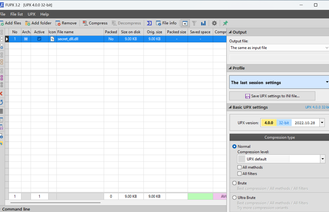Click the empty field below Output file
The image size is (329, 212).
(279, 58)
